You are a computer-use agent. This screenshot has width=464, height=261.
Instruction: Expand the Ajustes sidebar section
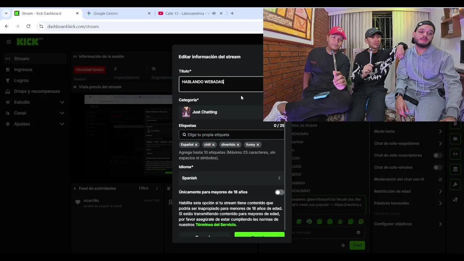click(62, 124)
